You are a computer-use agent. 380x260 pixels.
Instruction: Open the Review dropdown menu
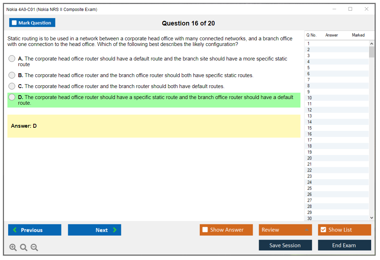285,230
